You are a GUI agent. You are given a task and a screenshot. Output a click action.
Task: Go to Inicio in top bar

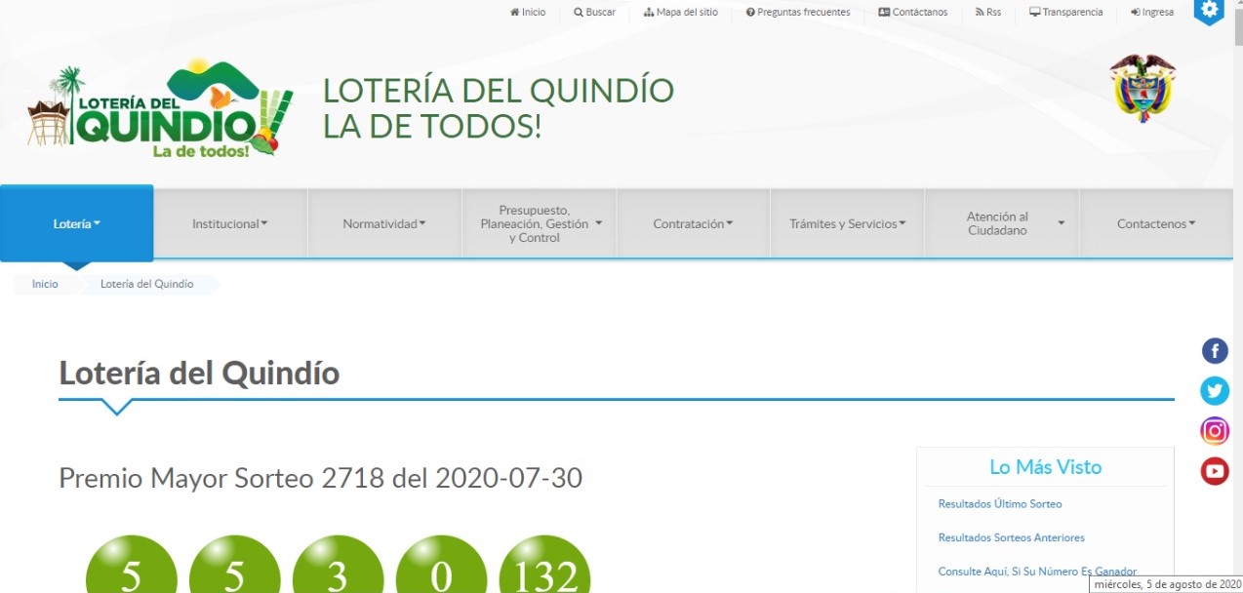[x=528, y=13]
